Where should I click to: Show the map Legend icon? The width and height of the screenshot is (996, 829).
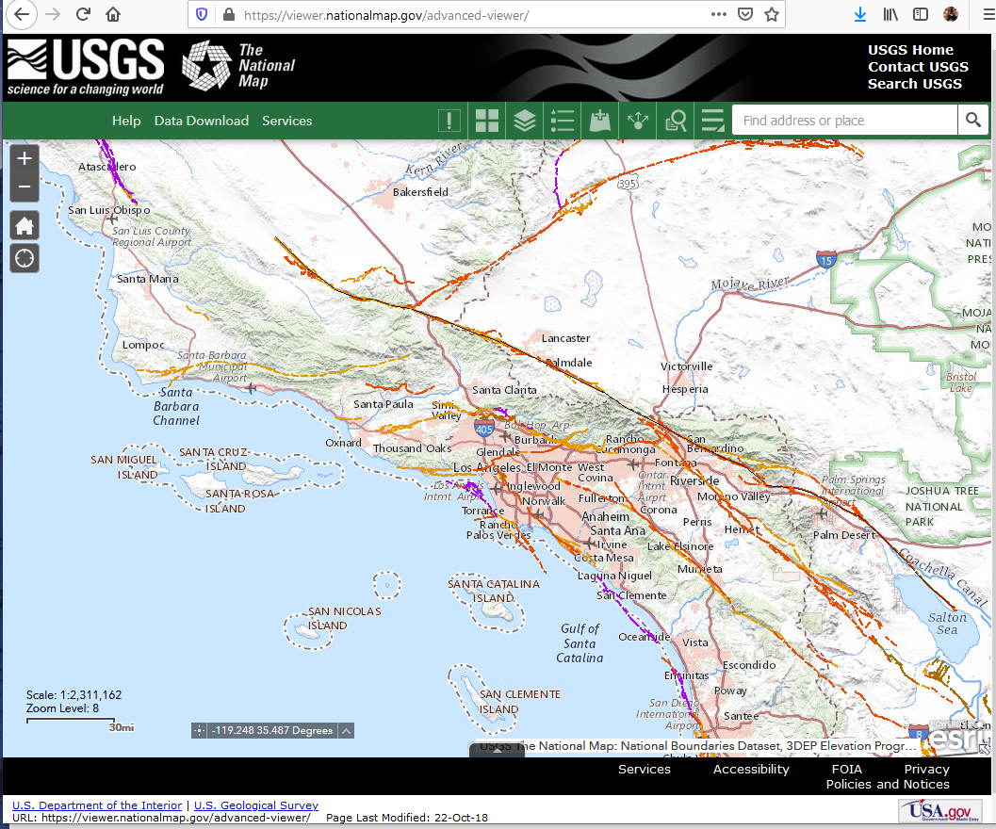pos(563,121)
